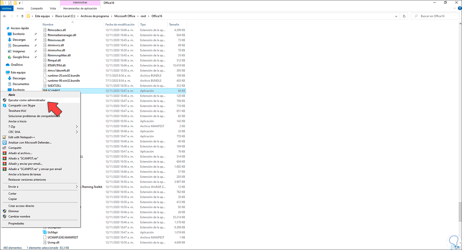Select Restaurar versiones anteriores

pos(27,179)
